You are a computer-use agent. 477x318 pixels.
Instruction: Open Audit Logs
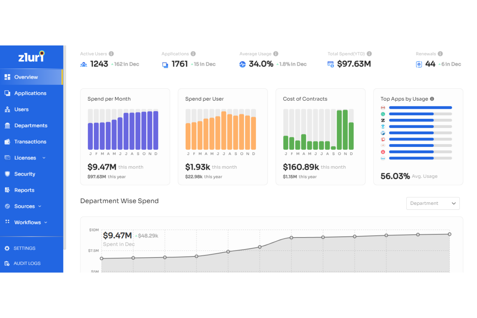click(x=27, y=263)
